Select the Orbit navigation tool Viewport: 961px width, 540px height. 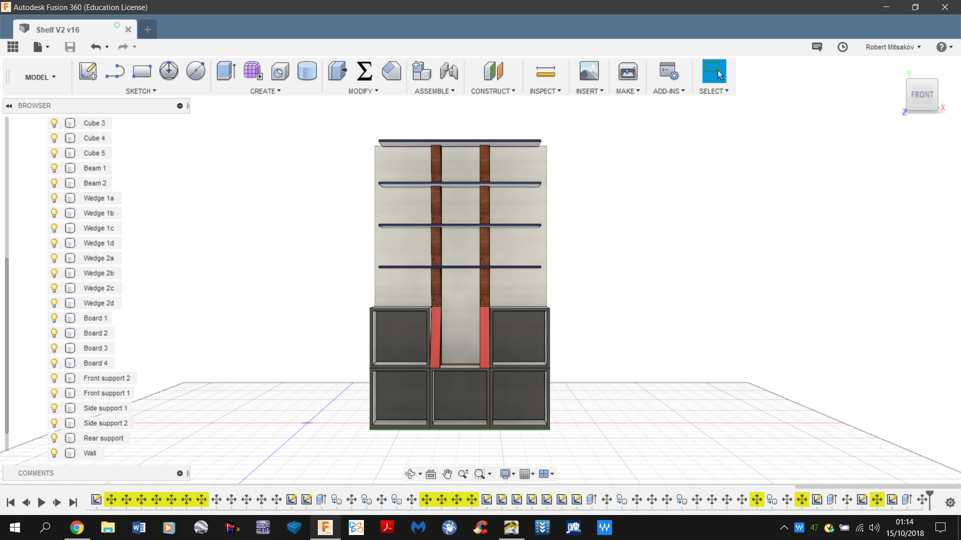[x=410, y=473]
